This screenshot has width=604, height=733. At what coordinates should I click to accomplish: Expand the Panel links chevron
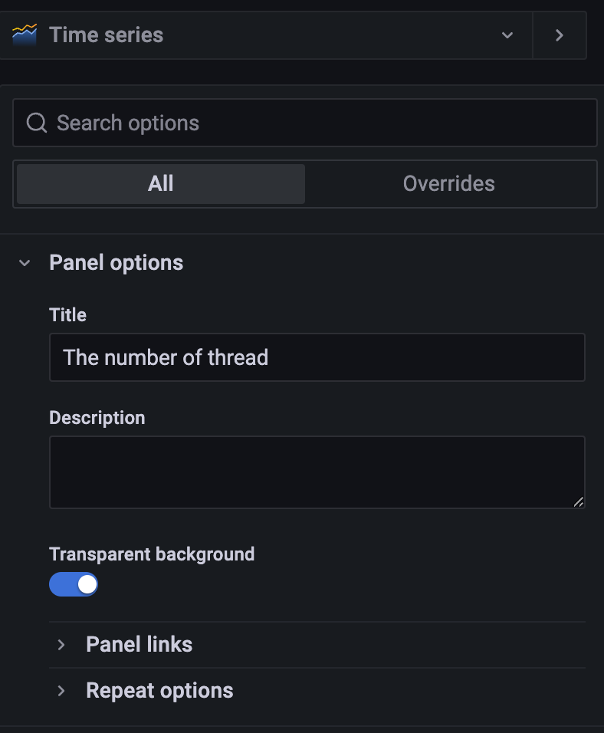(61, 645)
